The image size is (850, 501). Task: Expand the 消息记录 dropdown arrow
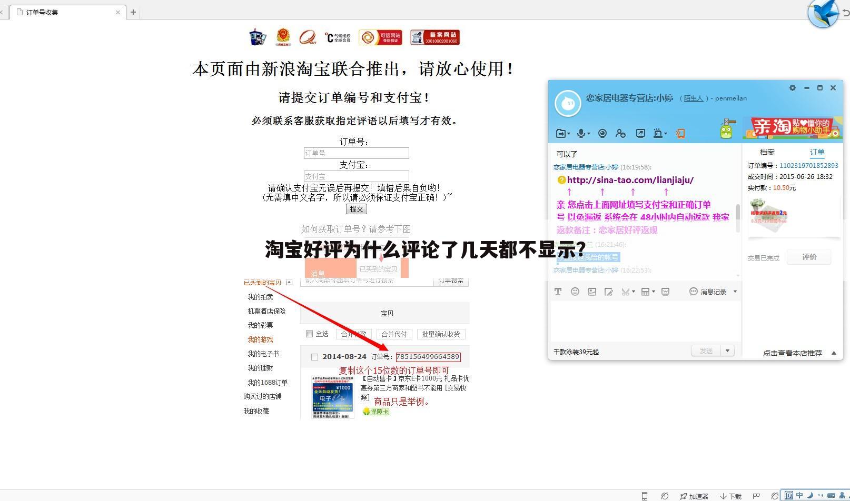tap(735, 292)
